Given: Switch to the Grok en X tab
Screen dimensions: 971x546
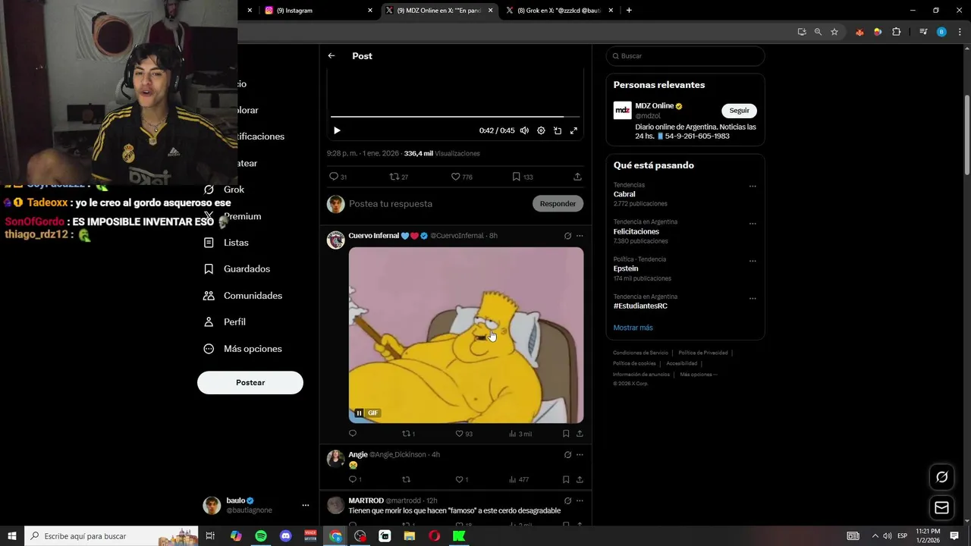Looking at the screenshot, I should (558, 11).
